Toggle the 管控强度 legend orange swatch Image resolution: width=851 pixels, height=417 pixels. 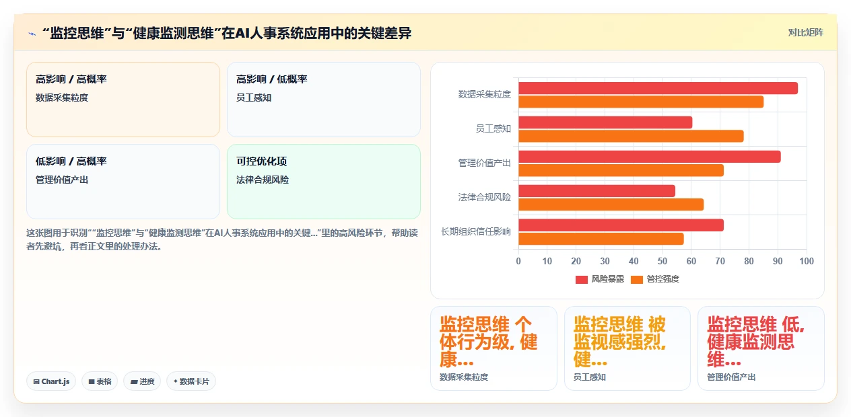pos(637,279)
